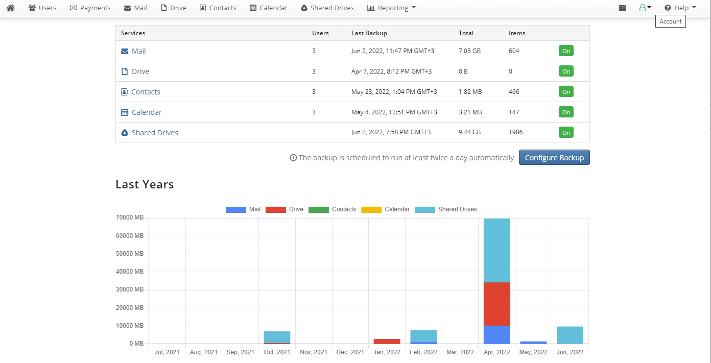The height and width of the screenshot is (363, 711).
Task: Click the Home icon in navbar
Action: 10,8
